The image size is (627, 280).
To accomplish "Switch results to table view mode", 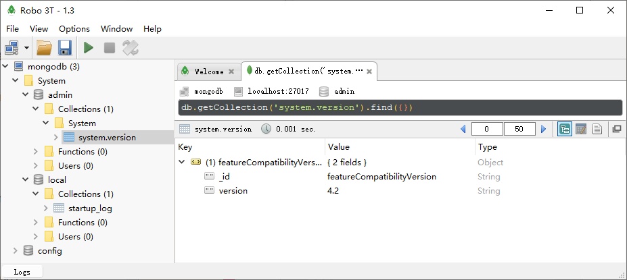I will tap(580, 129).
